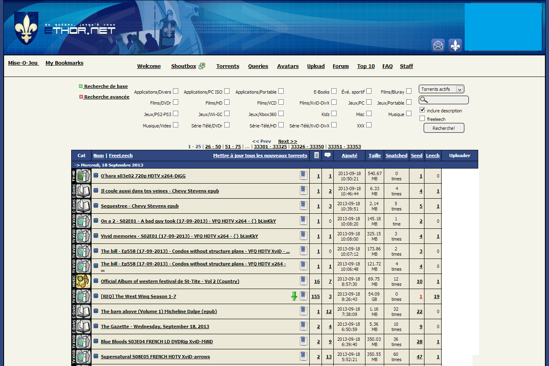The height and width of the screenshot is (366, 549).
Task: Bookmark O'hara s03e02 torrent
Action: (x=303, y=175)
